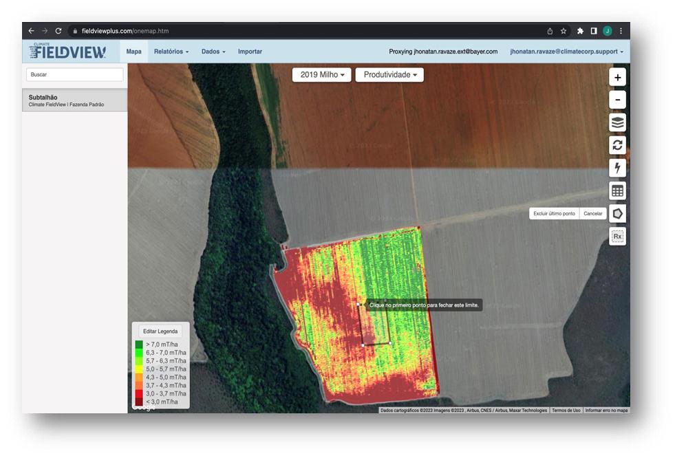The image size is (675, 458).
Task: Open the Produtividade layer dropdown
Action: [389, 75]
